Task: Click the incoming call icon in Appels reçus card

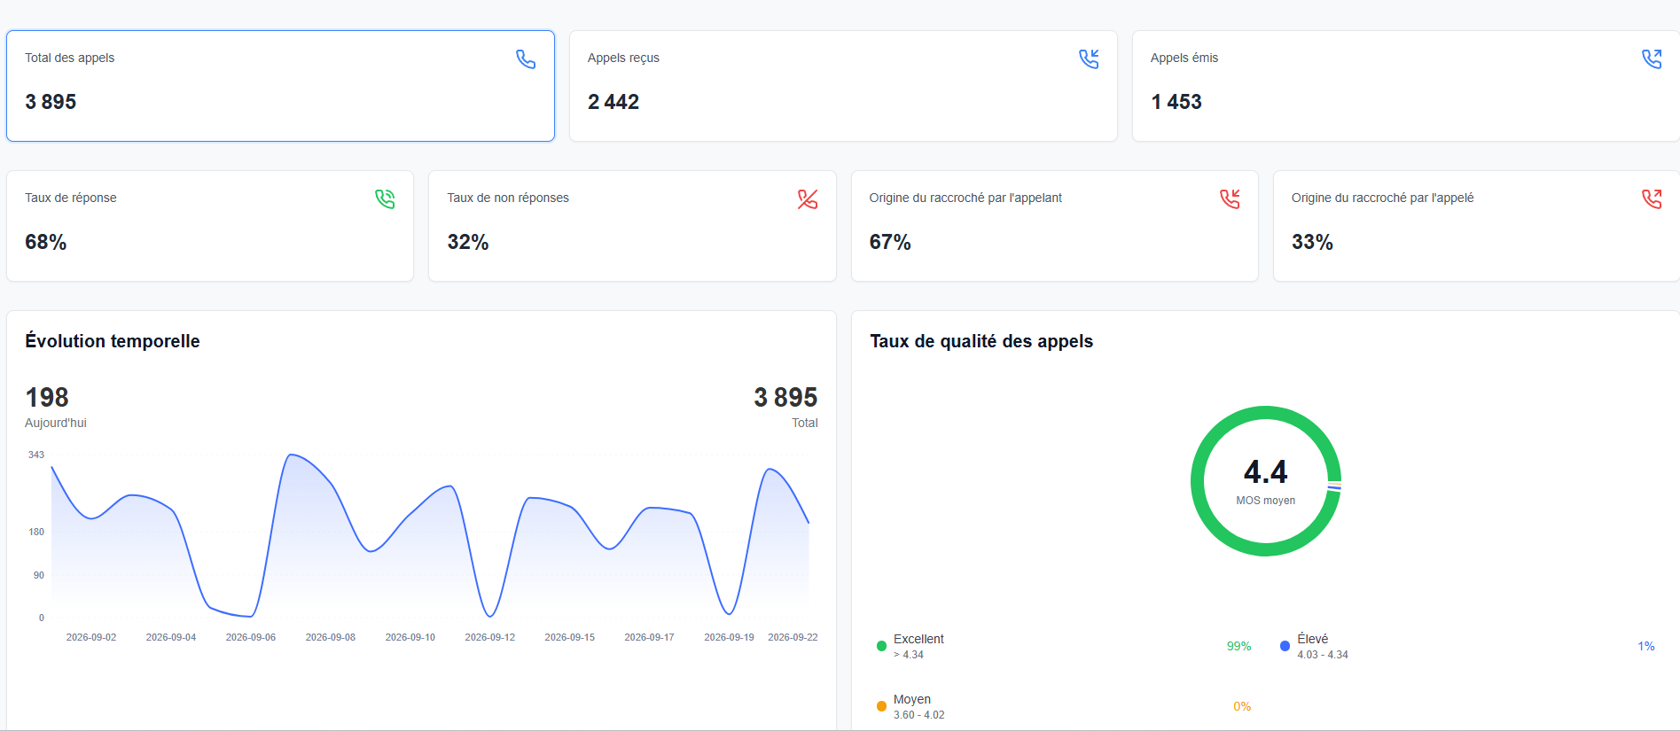Action: 1089,58
